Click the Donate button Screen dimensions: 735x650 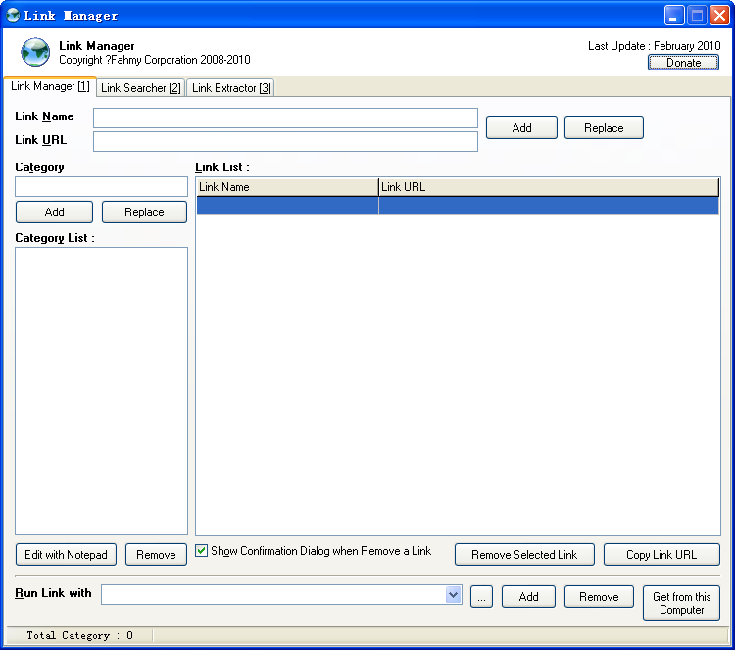tap(683, 63)
